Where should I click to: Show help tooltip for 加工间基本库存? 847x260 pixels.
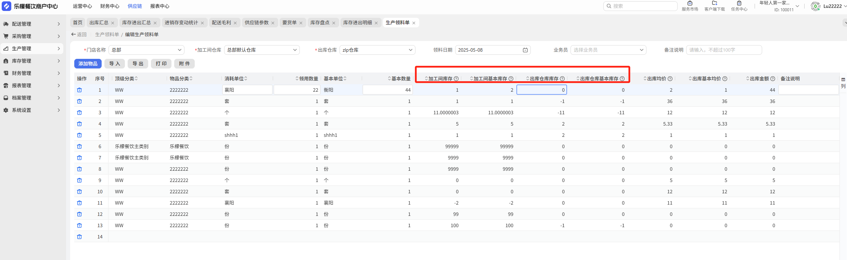(x=511, y=79)
